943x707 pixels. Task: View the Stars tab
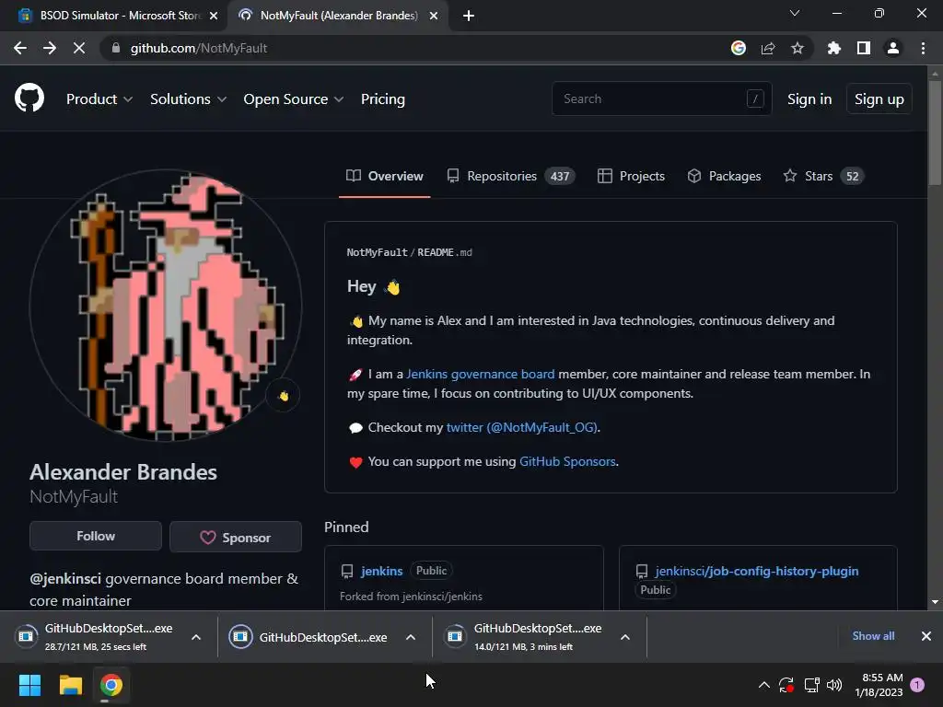823,176
